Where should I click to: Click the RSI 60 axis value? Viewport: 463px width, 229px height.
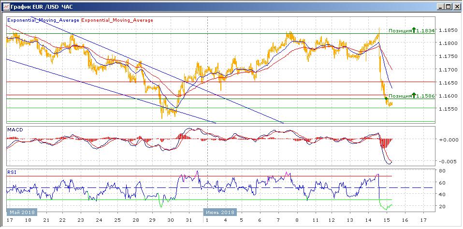pos(442,183)
